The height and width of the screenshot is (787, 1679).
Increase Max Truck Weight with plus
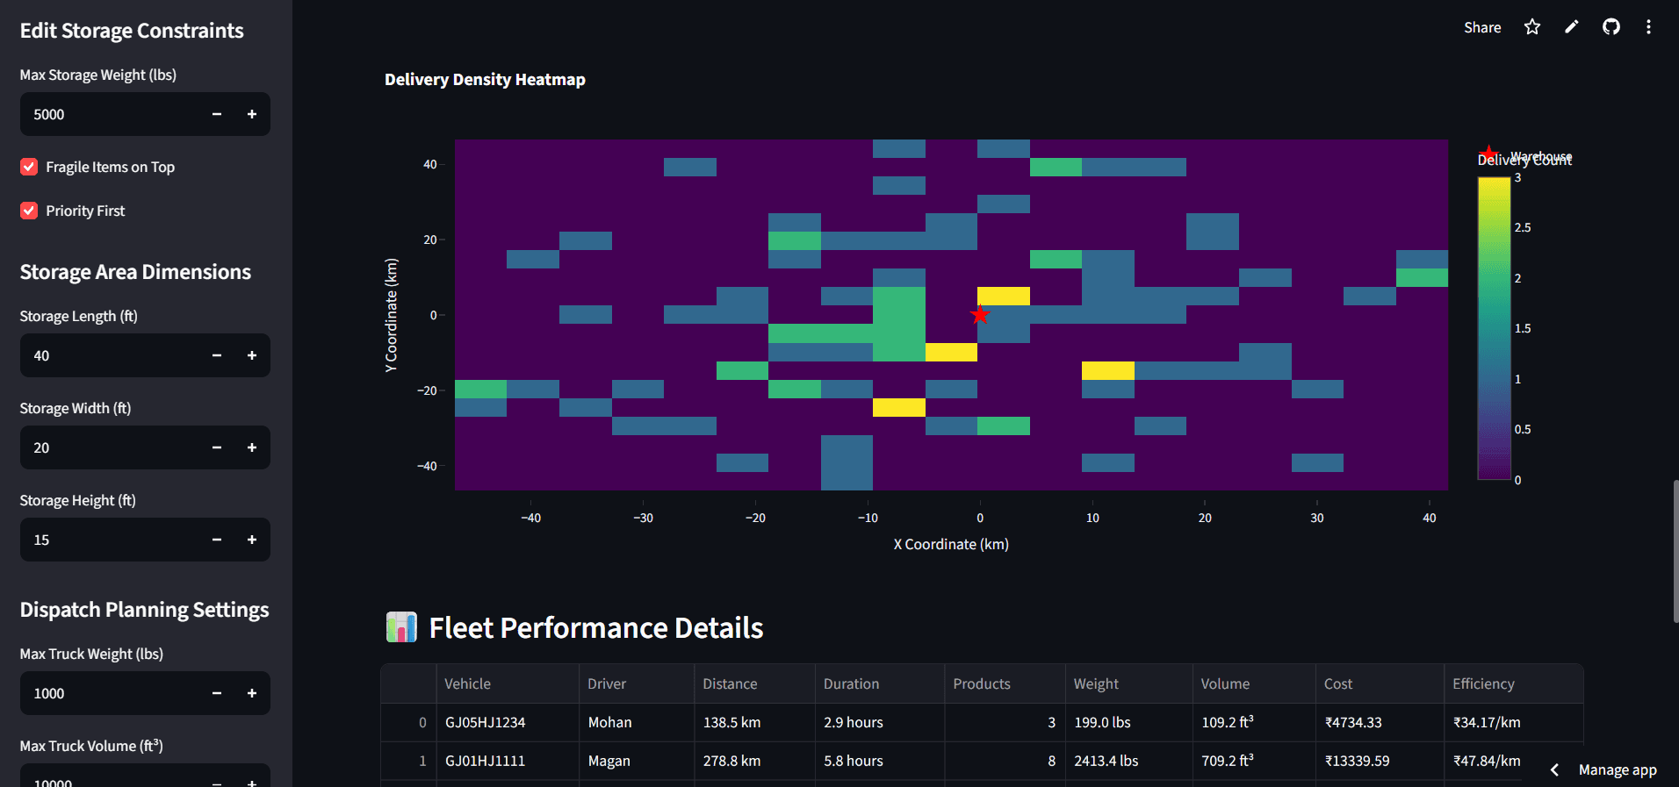tap(252, 693)
